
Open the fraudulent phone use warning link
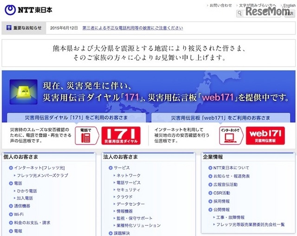point(133,28)
